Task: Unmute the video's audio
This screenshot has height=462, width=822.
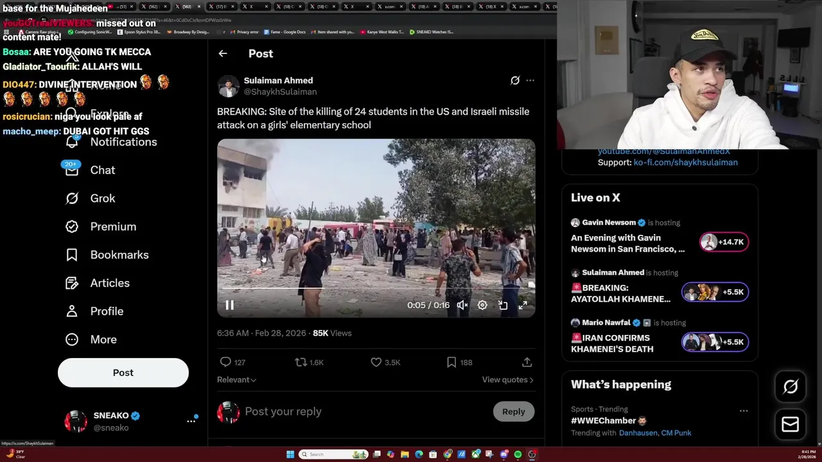Action: 462,305
